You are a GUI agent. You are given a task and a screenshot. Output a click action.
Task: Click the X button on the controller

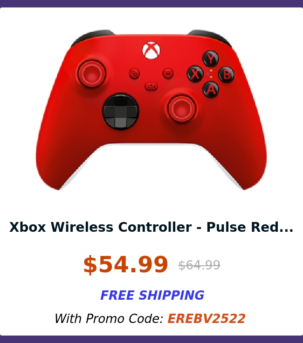[195, 74]
